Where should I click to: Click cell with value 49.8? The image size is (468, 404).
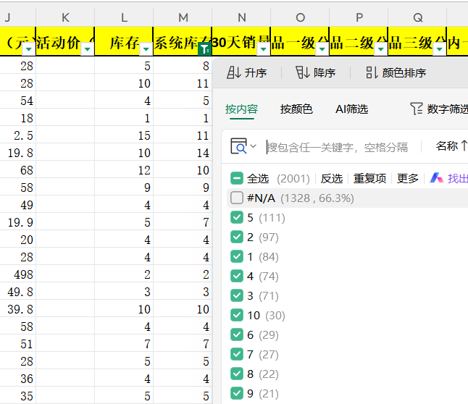click(17, 292)
